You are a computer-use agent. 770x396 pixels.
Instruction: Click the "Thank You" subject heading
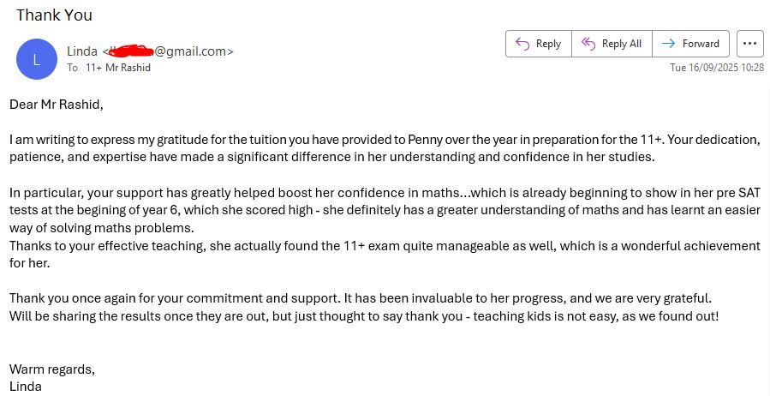click(x=54, y=15)
